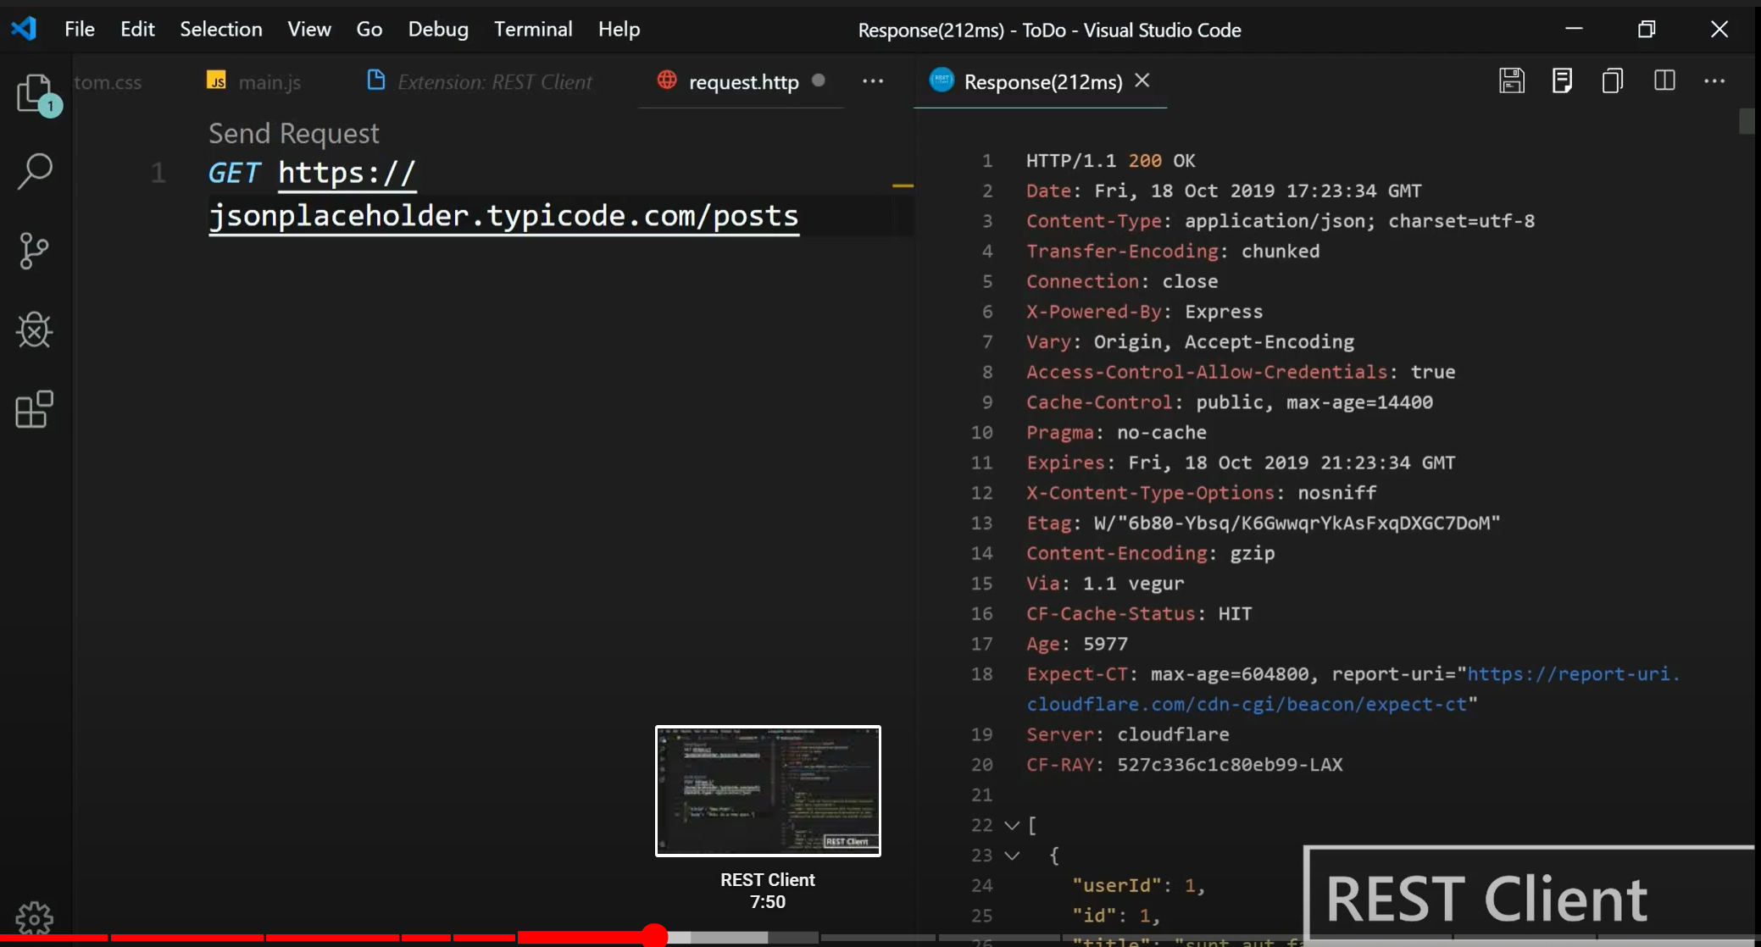The width and height of the screenshot is (1761, 947).
Task: Open the response panel more actions ellipsis
Action: 1714,81
